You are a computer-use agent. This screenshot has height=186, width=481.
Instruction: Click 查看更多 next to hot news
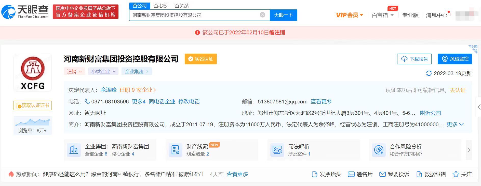[237, 174]
